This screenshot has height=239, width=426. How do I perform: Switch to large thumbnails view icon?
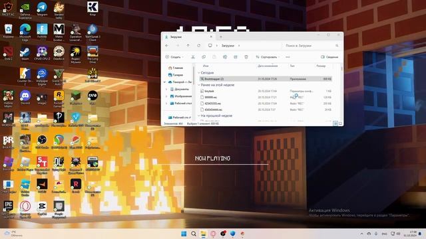340,123
